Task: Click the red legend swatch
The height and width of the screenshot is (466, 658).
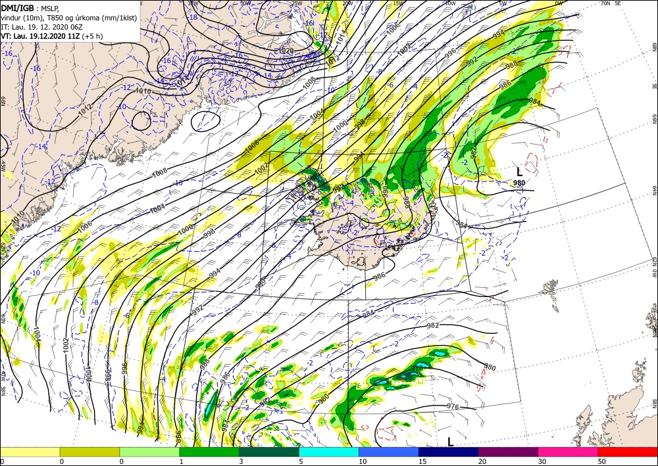Action: tap(628, 452)
